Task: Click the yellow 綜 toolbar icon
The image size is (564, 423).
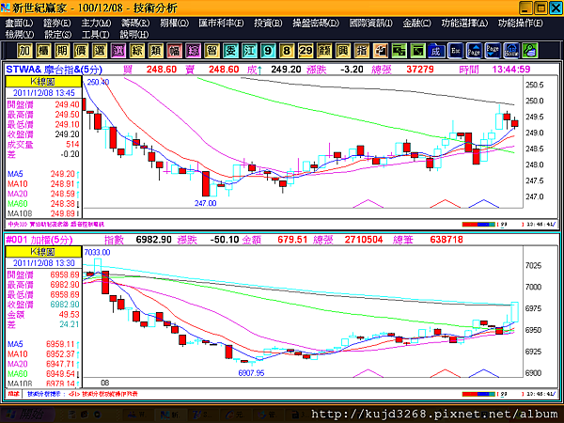Action: pos(136,51)
